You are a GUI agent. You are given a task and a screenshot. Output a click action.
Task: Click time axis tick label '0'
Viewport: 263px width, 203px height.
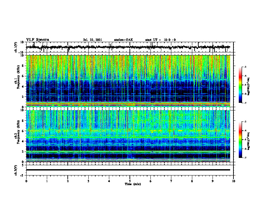tap(26, 181)
